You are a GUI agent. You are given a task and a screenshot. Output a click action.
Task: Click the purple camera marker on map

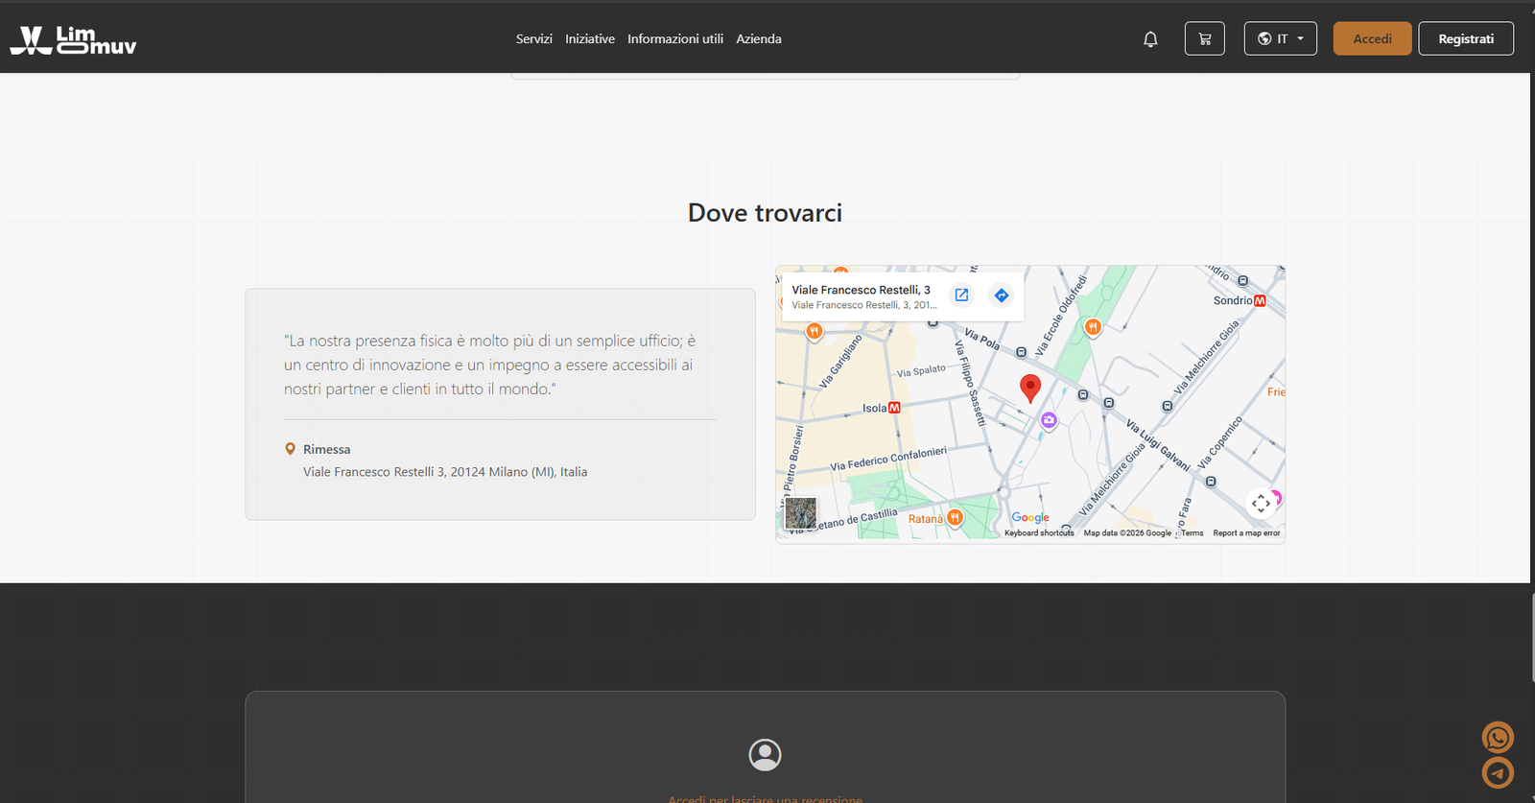pos(1049,420)
